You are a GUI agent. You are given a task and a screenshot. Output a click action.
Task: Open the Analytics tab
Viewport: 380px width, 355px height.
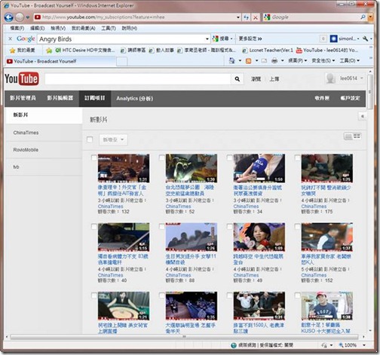point(134,99)
